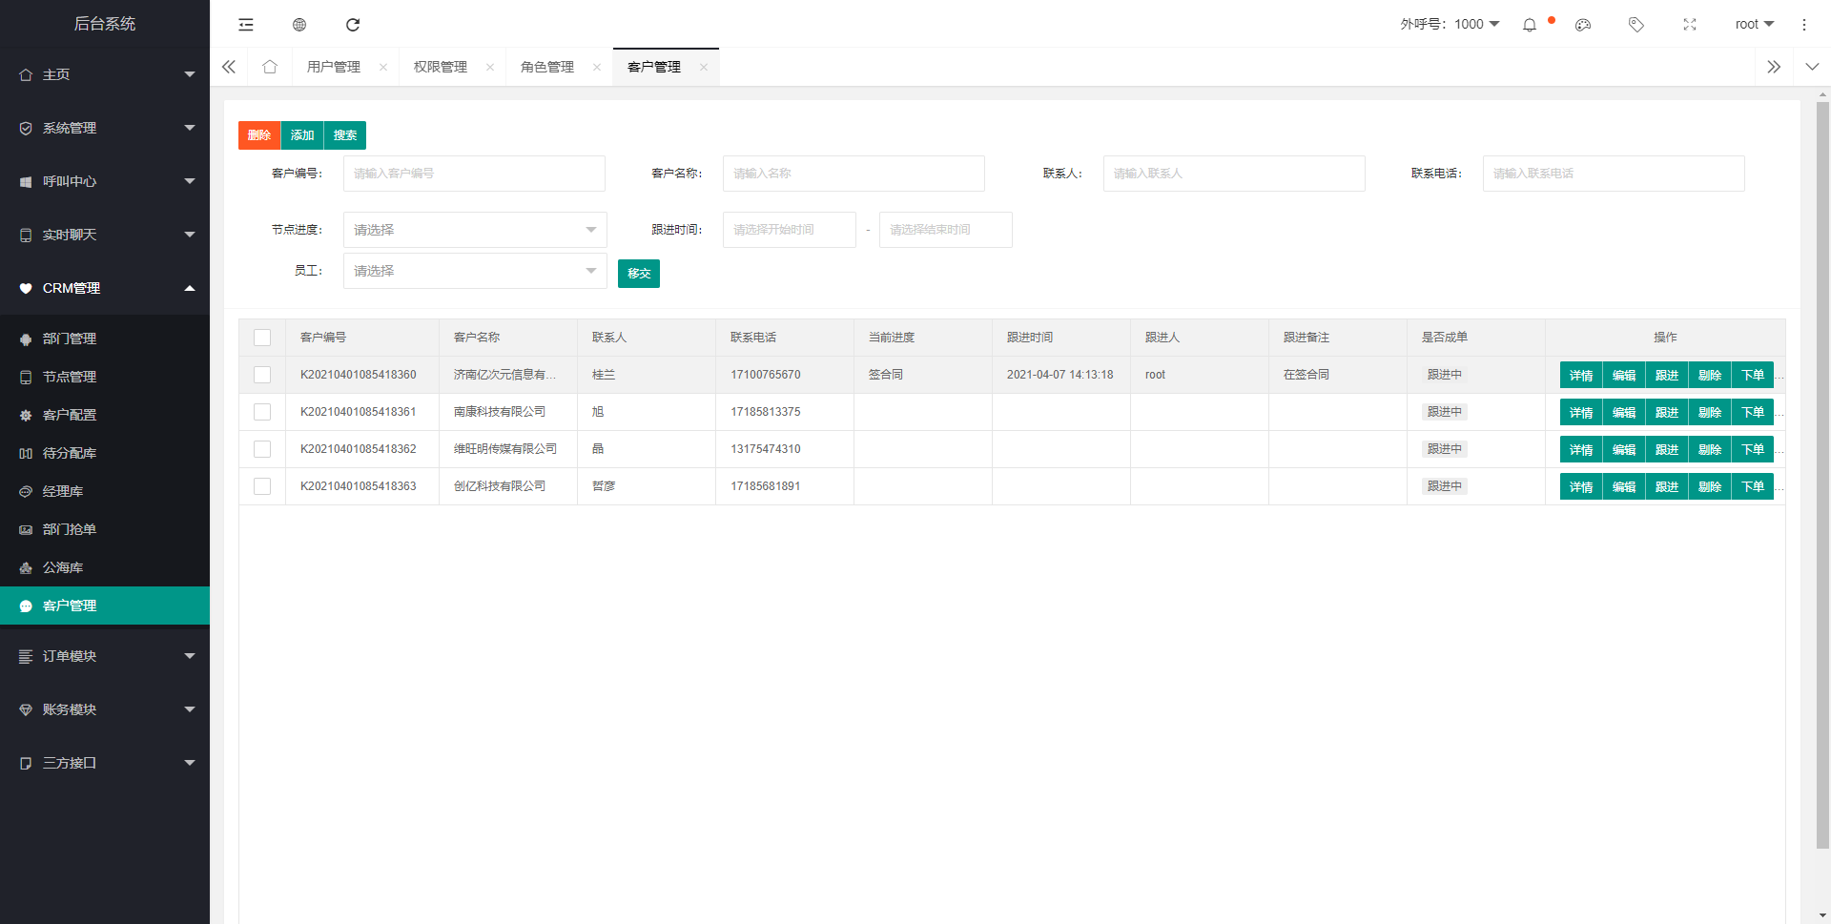
Task: Check the row for K20210401085418360
Action: click(262, 375)
